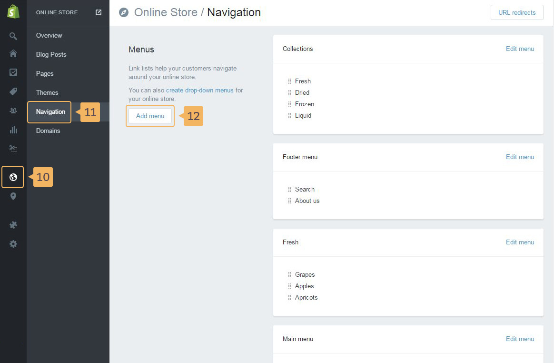The width and height of the screenshot is (554, 363).
Task: Open Themes in the Online Store menu
Action: (47, 92)
